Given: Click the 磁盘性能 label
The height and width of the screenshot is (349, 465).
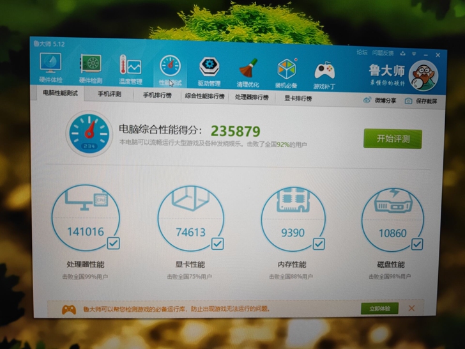Looking at the screenshot, I should 391,265.
